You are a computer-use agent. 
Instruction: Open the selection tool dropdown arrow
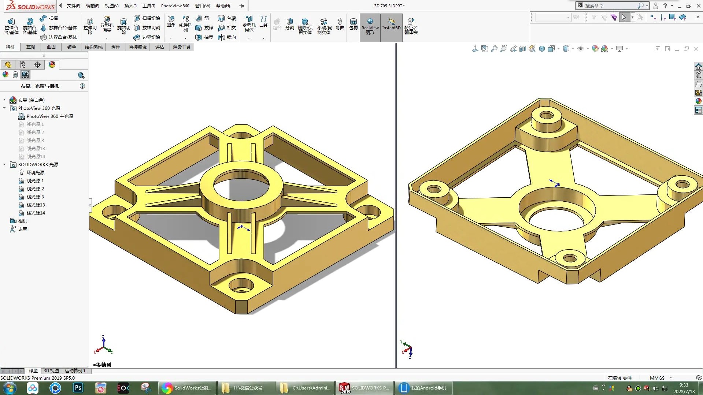[632, 17]
